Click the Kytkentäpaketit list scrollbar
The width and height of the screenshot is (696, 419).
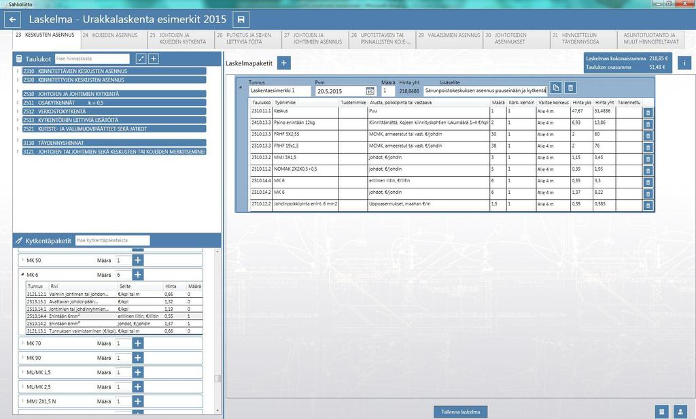coord(217,378)
